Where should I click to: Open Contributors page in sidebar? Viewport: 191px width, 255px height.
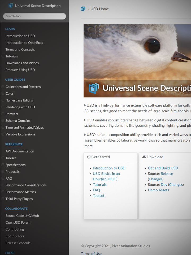[x=15, y=236]
